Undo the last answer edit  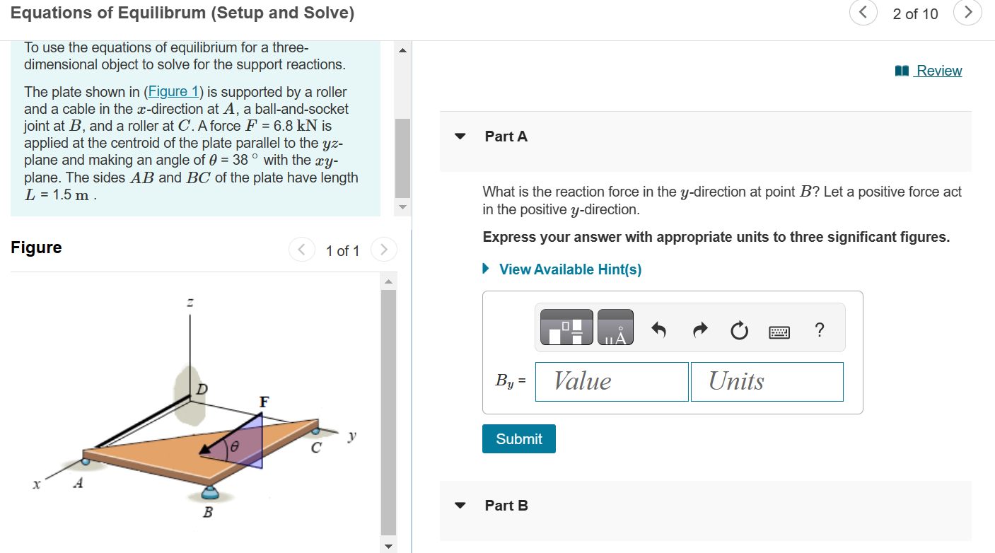[x=658, y=330]
